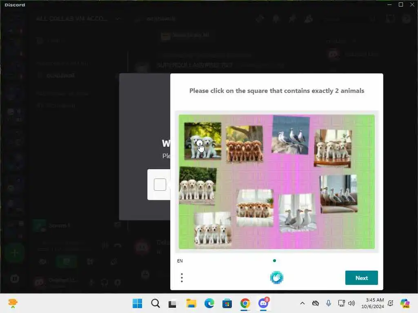Select the image with two white puppies
Image resolution: width=418 pixels, height=313 pixels.
pos(202,141)
